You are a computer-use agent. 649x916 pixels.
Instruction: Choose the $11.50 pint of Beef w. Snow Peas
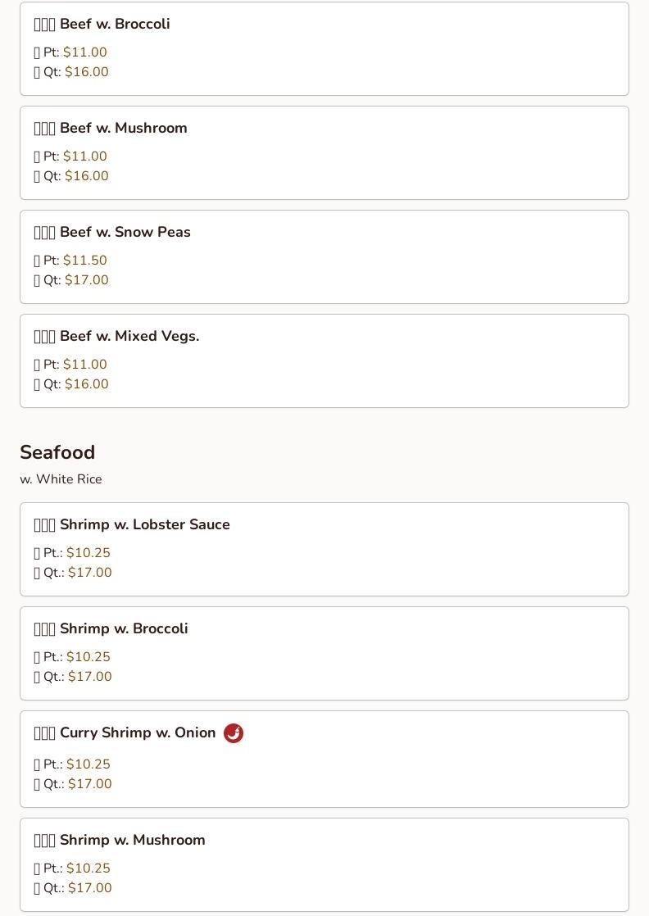point(84,261)
